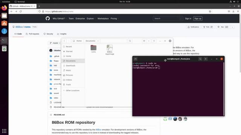Screen dimensions: 241x135
Task: Open Firefox downloads panel icon
Action: pyautogui.click(x=233, y=12)
